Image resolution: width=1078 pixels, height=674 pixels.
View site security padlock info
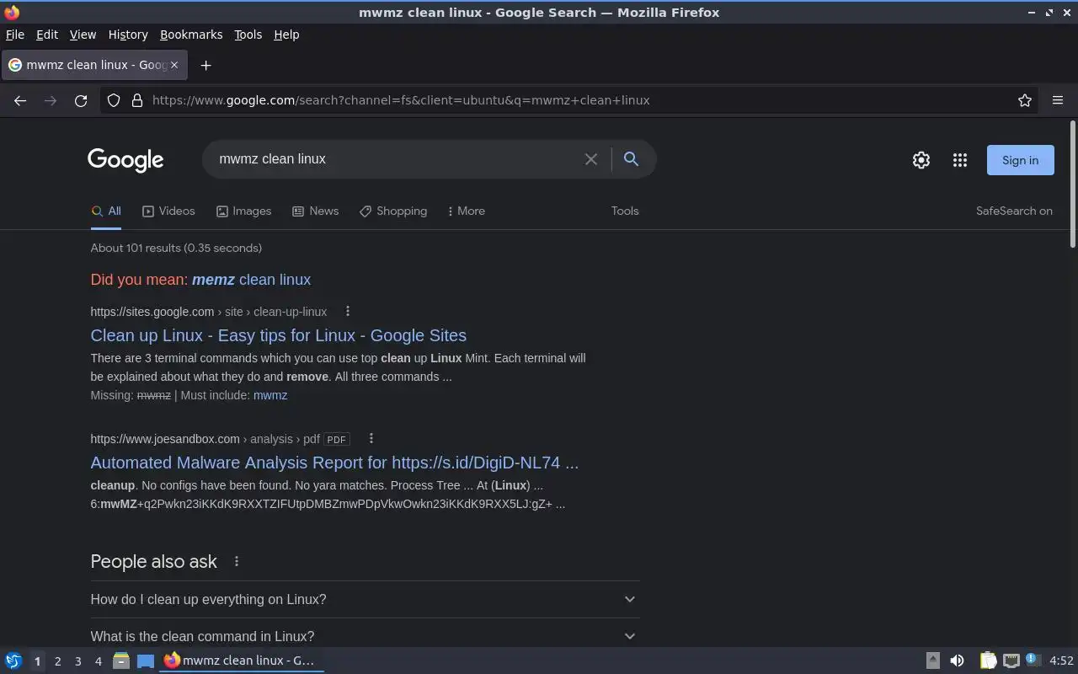[x=137, y=100]
